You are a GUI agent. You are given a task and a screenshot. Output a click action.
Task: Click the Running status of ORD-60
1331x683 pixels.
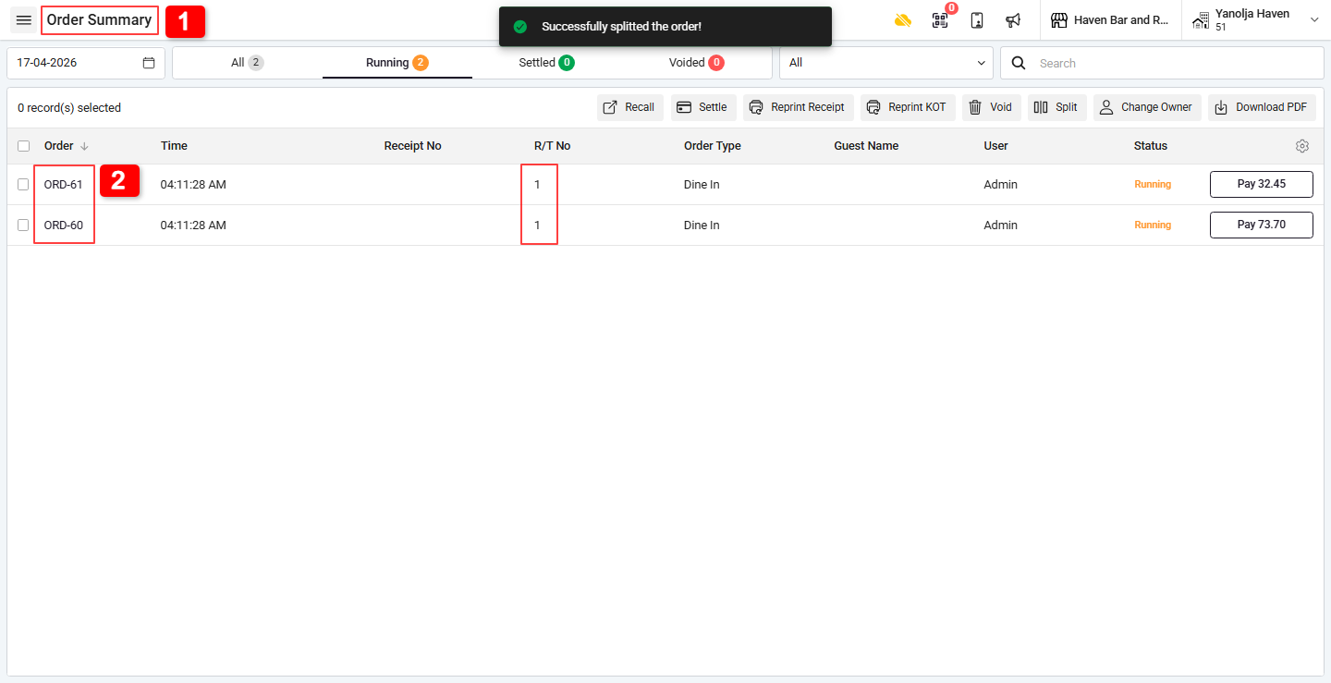[x=1153, y=226]
